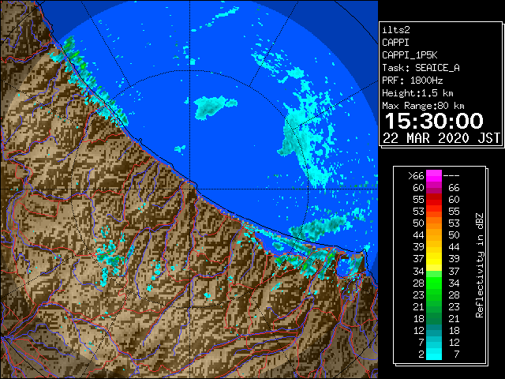505x379 pixels.
Task: Click the 'Height:1.5 km' line
Action: (417, 93)
